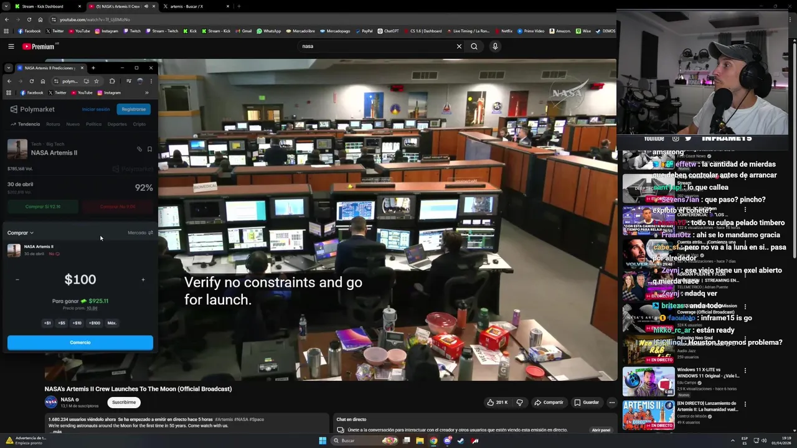This screenshot has height=448, width=797.
Task: Reload the YouTube page
Action: coord(29,19)
